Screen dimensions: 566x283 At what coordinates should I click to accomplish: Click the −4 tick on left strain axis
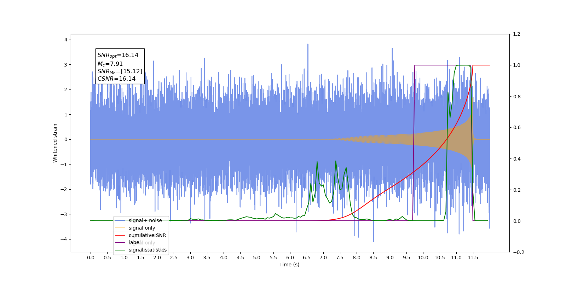[64, 239]
